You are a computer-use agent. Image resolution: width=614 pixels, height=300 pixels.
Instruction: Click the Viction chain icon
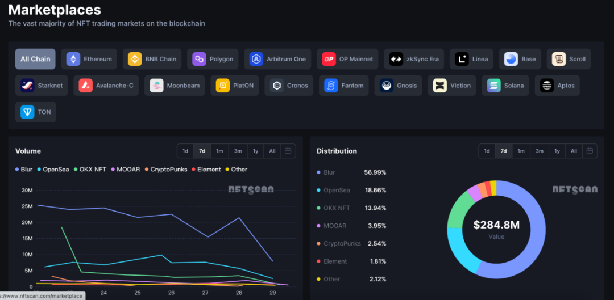(x=439, y=86)
